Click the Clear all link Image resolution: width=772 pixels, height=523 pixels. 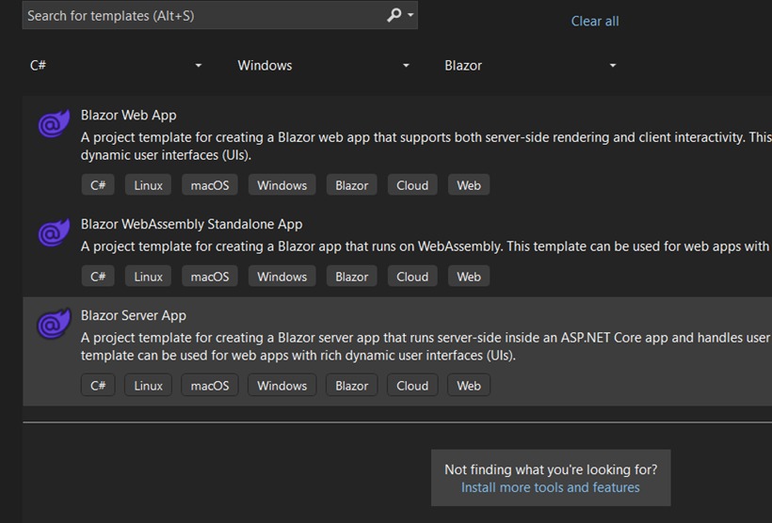(595, 21)
